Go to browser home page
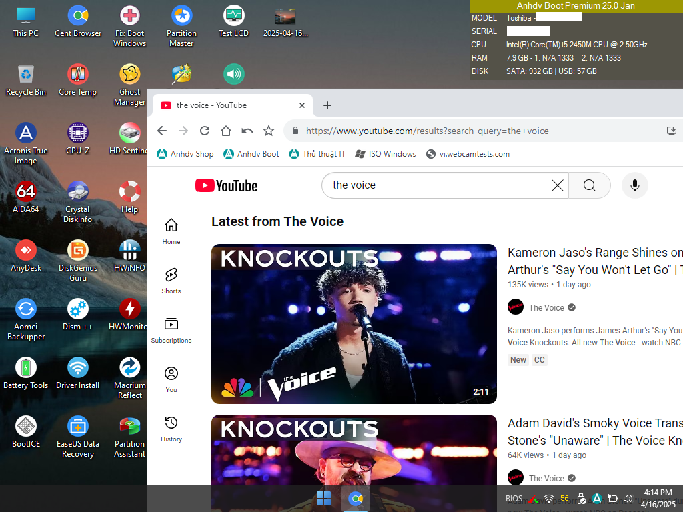The image size is (683, 512). coord(226,131)
